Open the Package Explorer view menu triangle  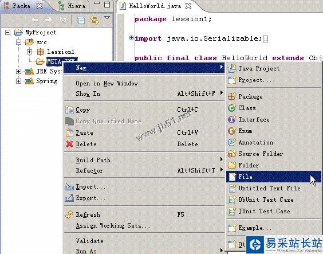(107, 18)
